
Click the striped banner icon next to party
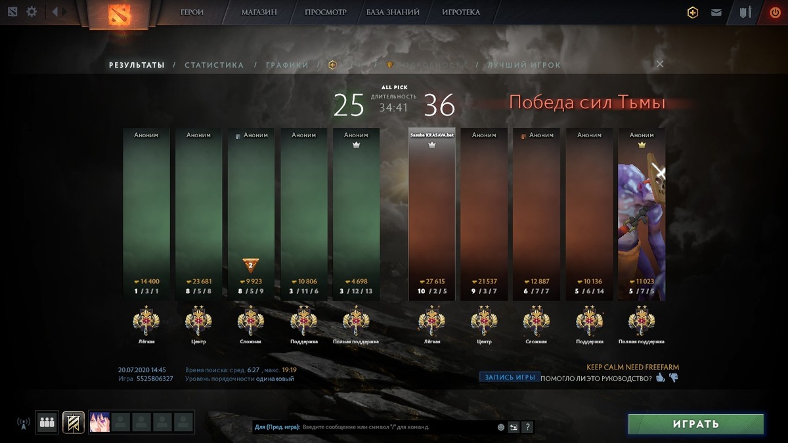74,423
